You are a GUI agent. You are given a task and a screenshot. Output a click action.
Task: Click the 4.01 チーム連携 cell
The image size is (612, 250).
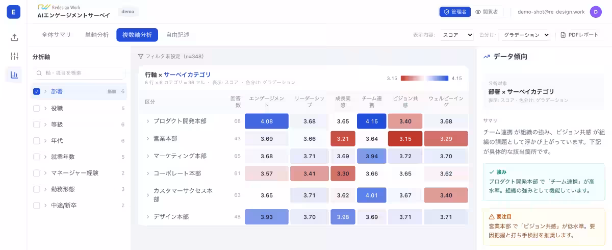coord(371,195)
